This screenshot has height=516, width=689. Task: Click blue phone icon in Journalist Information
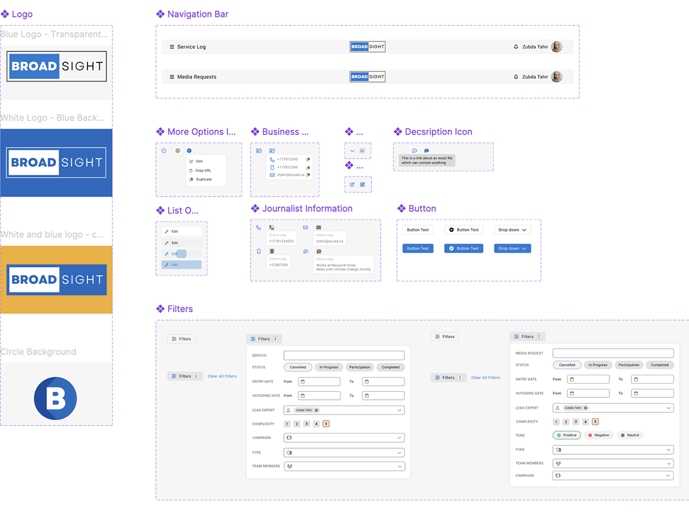[x=258, y=228]
